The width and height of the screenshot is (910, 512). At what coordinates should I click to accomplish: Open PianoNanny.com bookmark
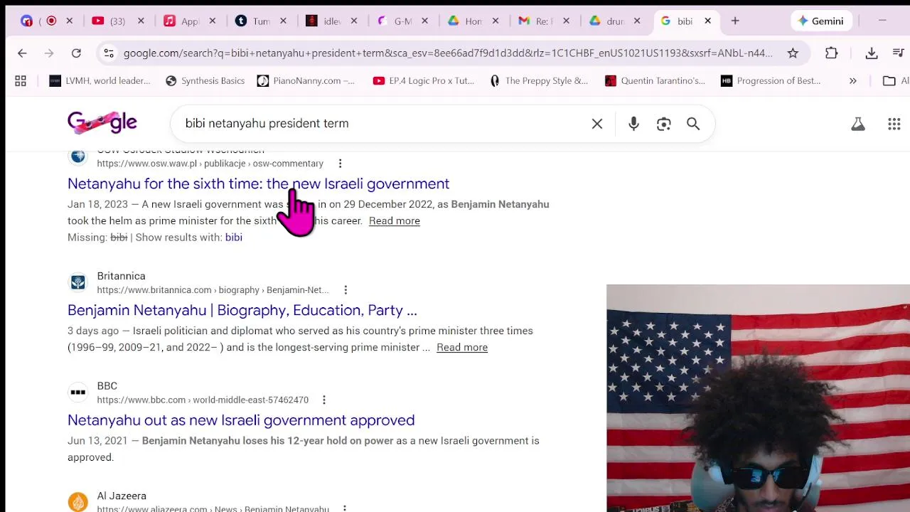pyautogui.click(x=306, y=81)
